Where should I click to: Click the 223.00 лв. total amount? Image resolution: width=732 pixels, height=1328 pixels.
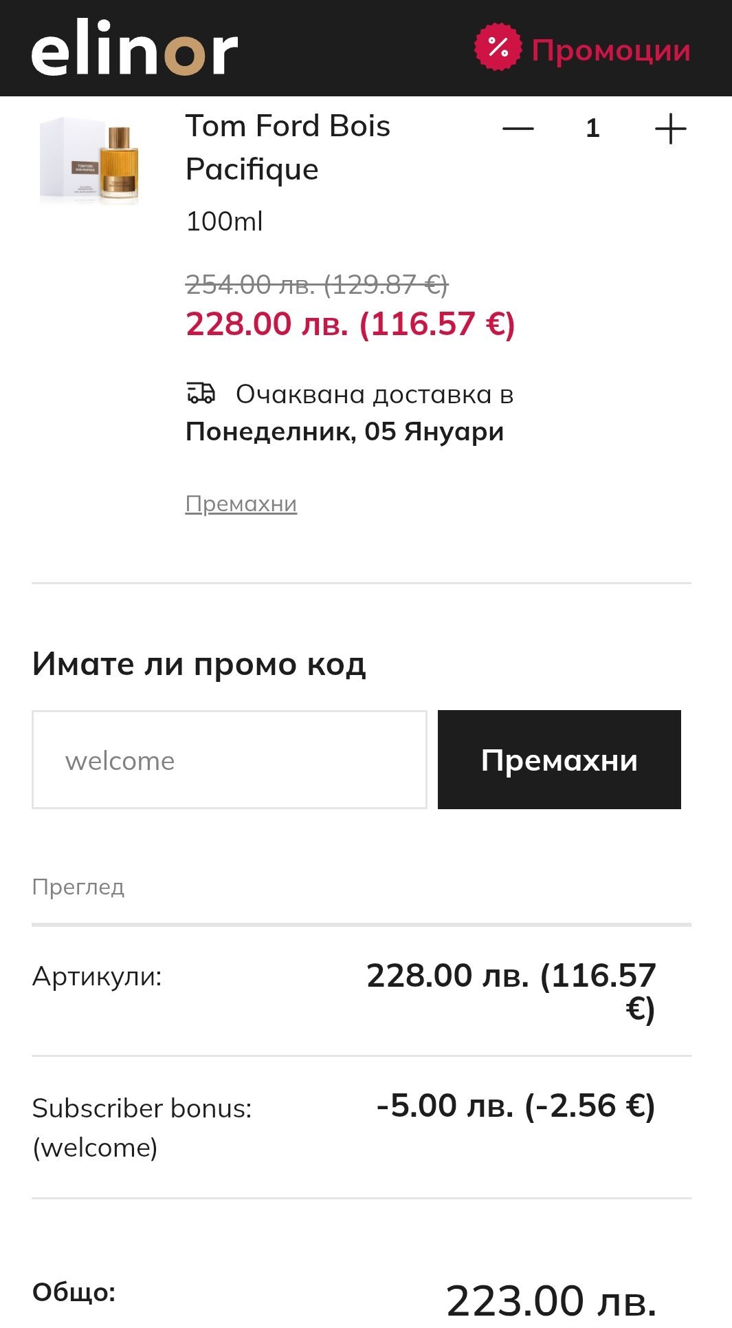pos(551,1300)
